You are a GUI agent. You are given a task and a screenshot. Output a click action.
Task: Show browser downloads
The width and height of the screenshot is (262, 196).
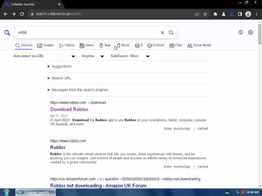pos(232,14)
